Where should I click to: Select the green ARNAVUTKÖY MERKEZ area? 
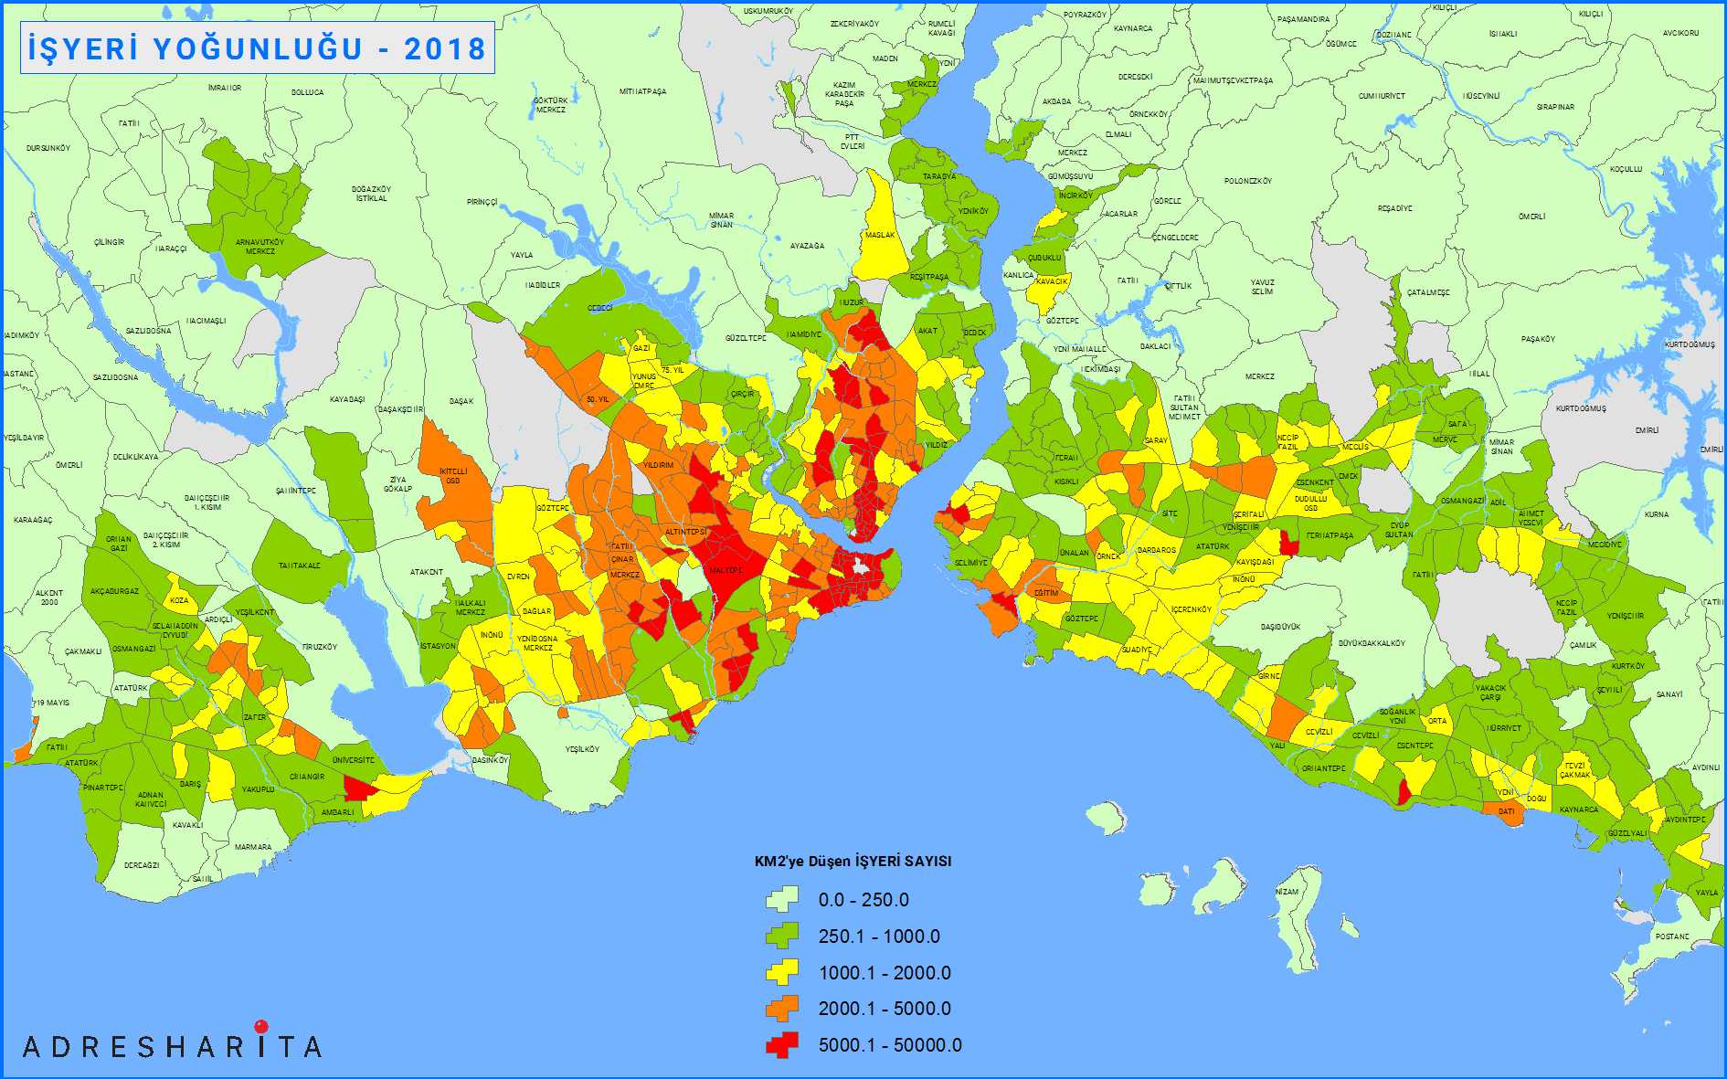[260, 247]
